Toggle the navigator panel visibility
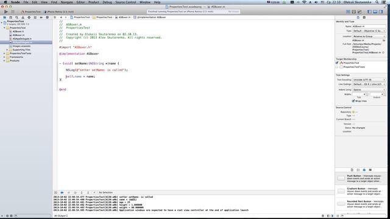 tap(370, 12)
